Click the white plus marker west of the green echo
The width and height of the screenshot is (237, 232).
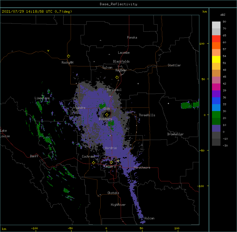point(168,103)
